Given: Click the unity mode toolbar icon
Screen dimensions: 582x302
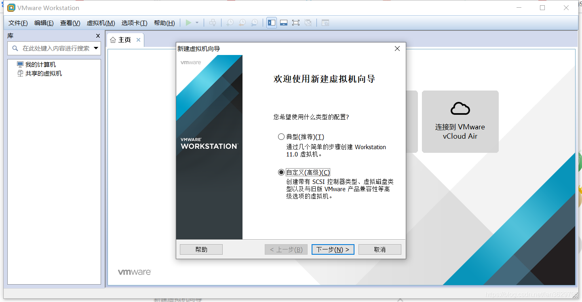Looking at the screenshot, I should pos(308,23).
